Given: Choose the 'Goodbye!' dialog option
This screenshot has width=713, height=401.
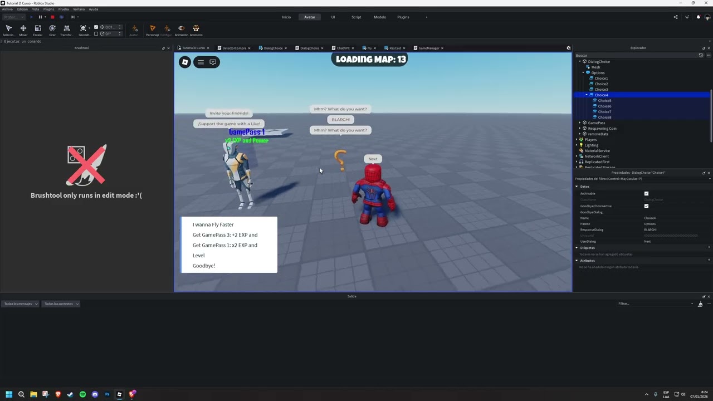Looking at the screenshot, I should click(x=204, y=266).
